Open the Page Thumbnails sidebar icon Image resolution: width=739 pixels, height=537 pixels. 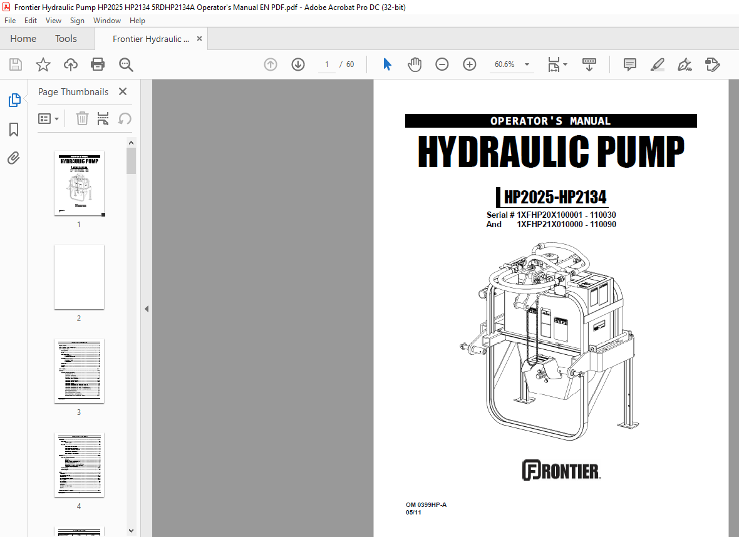point(14,100)
